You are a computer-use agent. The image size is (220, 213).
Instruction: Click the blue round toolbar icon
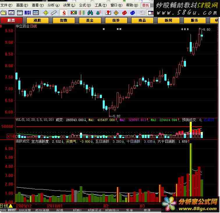point(133,13)
